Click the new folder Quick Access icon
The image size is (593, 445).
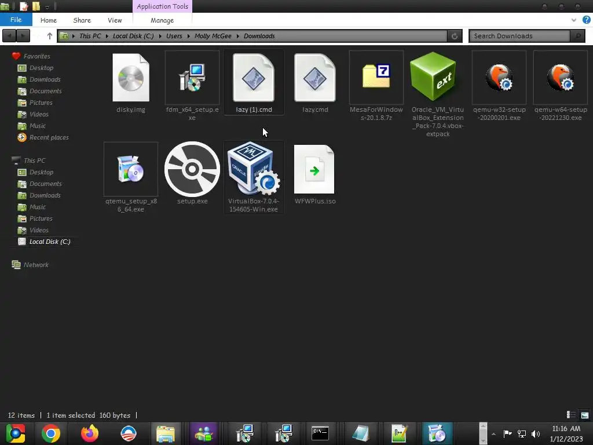coord(36,6)
